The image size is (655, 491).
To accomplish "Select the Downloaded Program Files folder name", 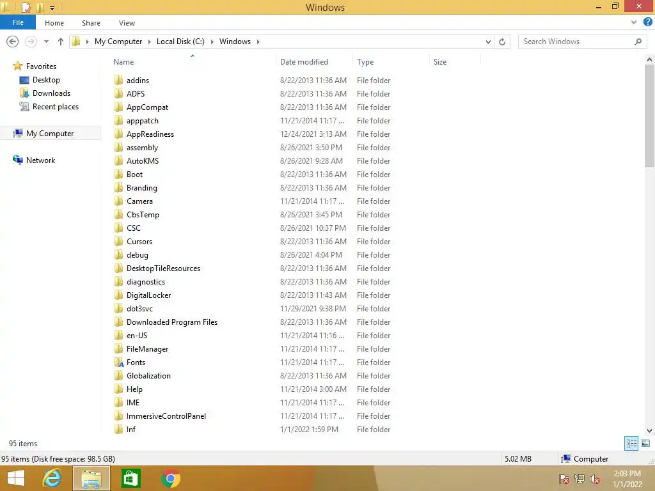I will 171,322.
